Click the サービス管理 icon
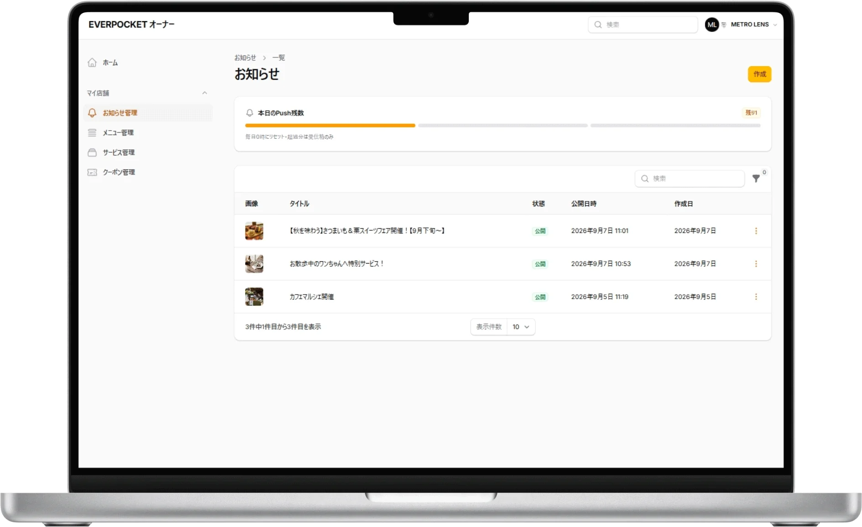Screen dimensions: 862x527 [92, 153]
